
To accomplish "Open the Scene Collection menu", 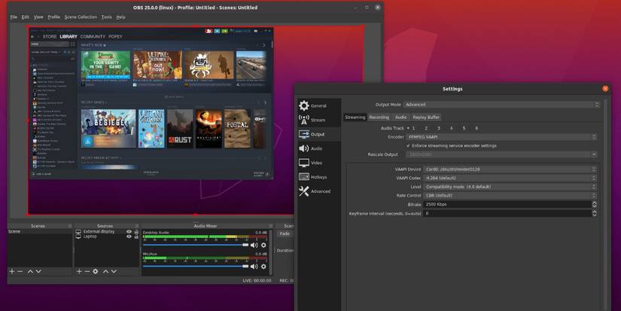I will click(x=81, y=17).
